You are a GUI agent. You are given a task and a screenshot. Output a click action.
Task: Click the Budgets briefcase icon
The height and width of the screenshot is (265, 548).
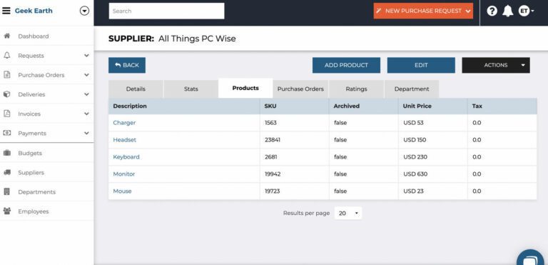point(6,153)
